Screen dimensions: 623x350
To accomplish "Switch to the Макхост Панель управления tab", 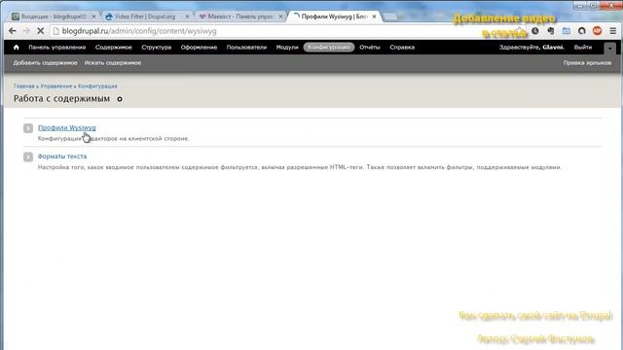I will point(240,17).
